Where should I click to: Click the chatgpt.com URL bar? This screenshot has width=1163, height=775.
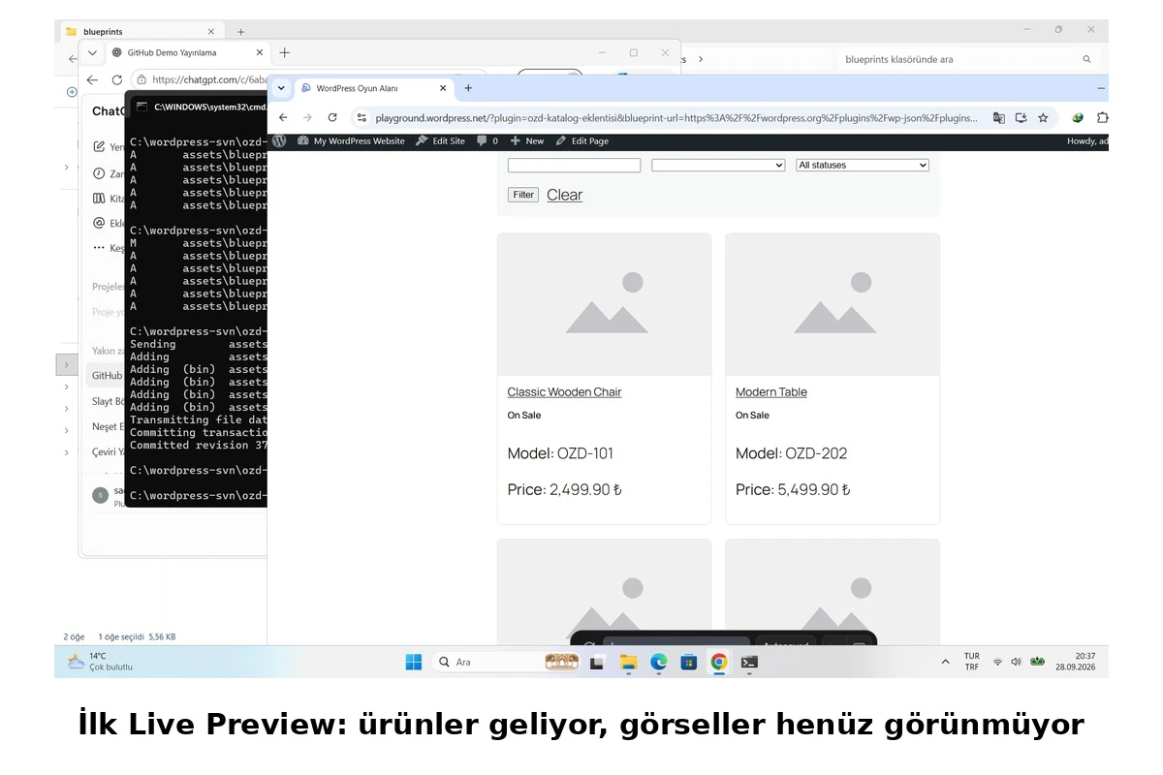208,79
